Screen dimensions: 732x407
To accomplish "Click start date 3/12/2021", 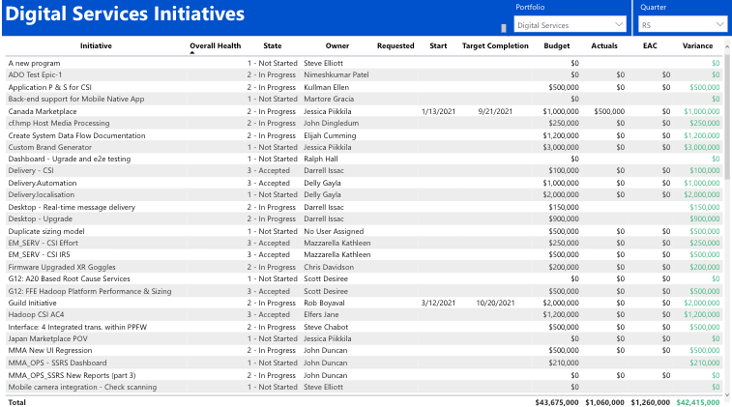I will (438, 303).
